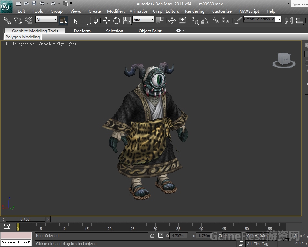The image size is (308, 247).
Task: Open the Rendering menu
Action: pyautogui.click(x=195, y=11)
